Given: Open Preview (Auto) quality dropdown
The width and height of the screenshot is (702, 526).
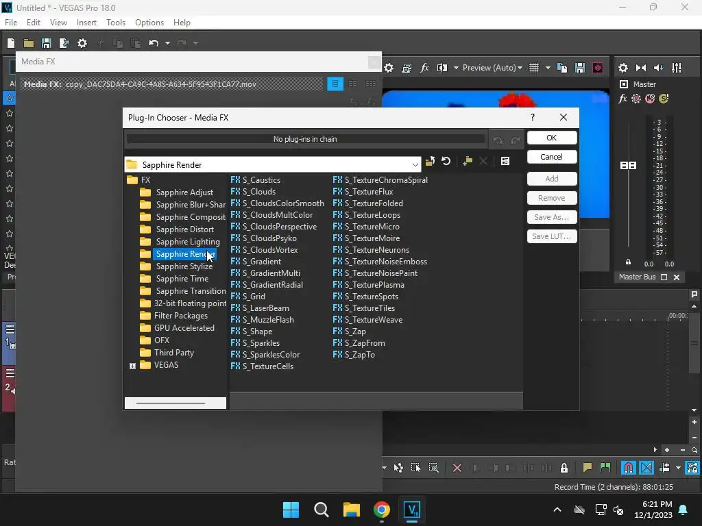Looking at the screenshot, I should 492,68.
